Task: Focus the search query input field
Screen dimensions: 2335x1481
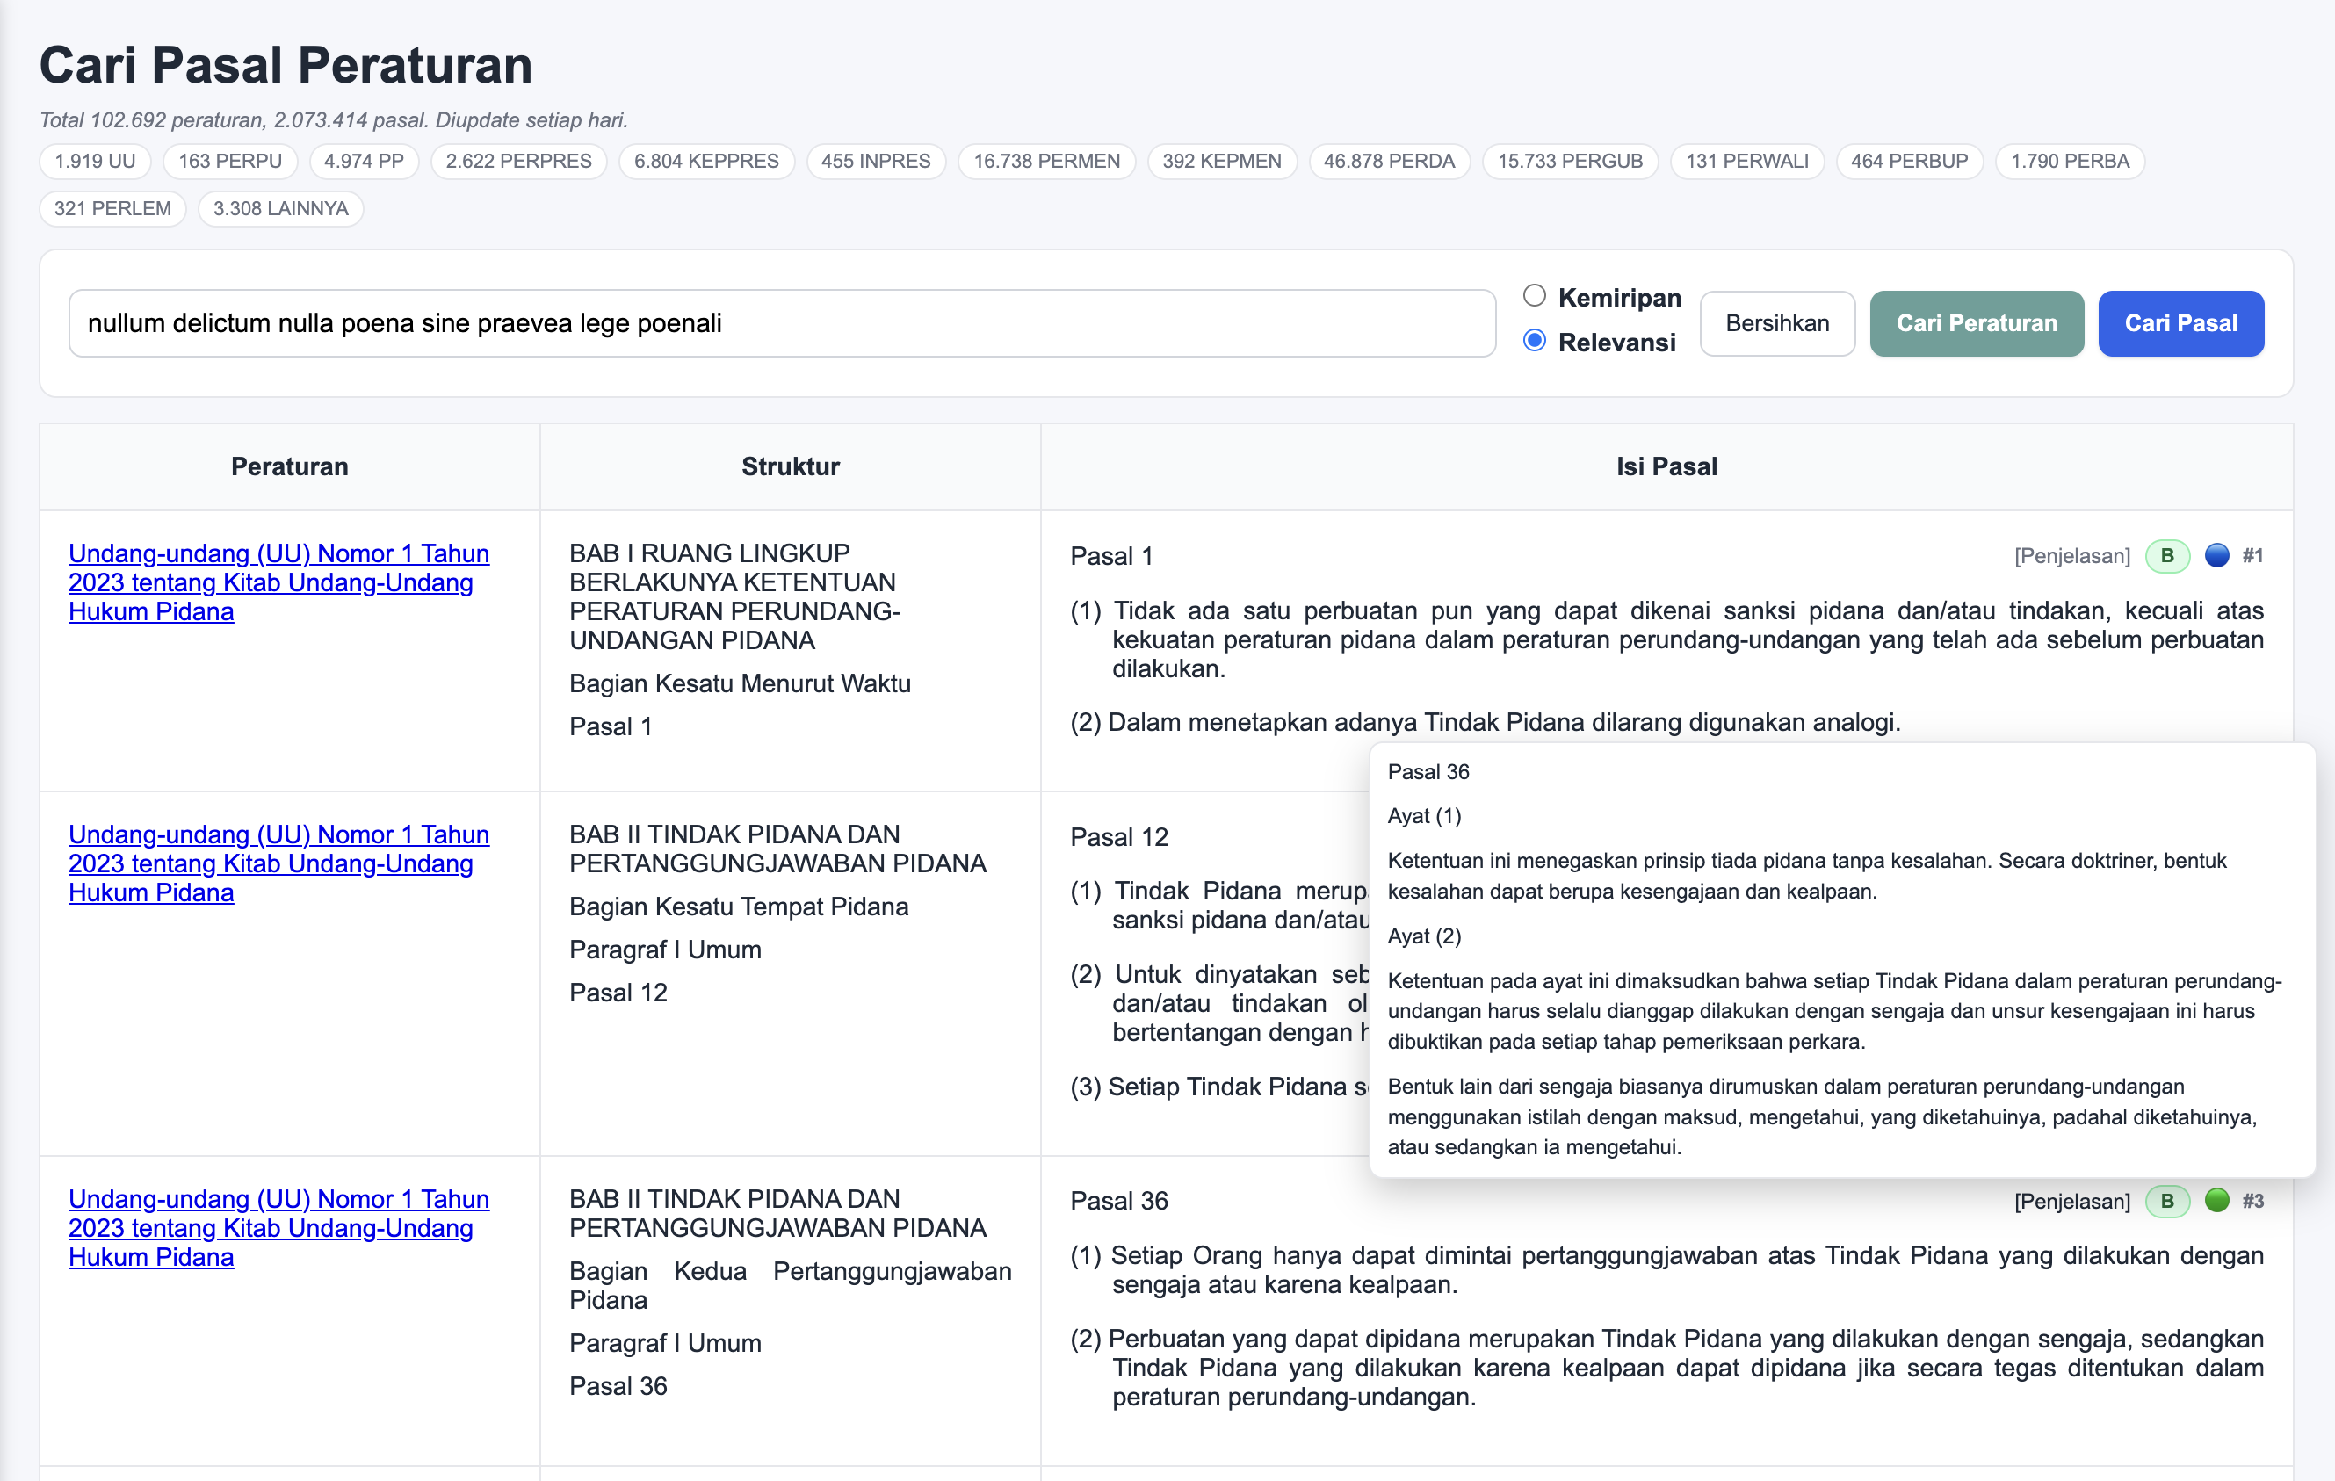Action: click(783, 323)
